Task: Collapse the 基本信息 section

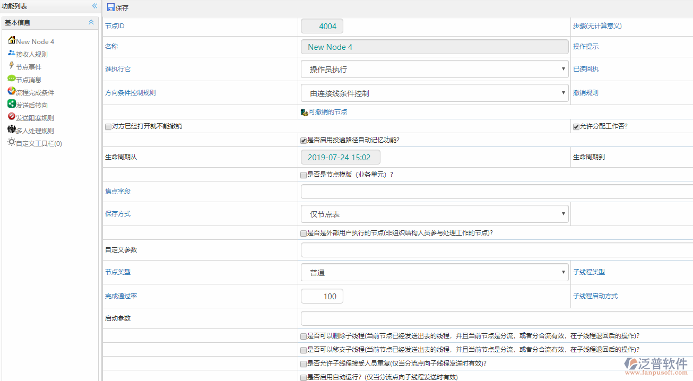Action: click(x=91, y=22)
